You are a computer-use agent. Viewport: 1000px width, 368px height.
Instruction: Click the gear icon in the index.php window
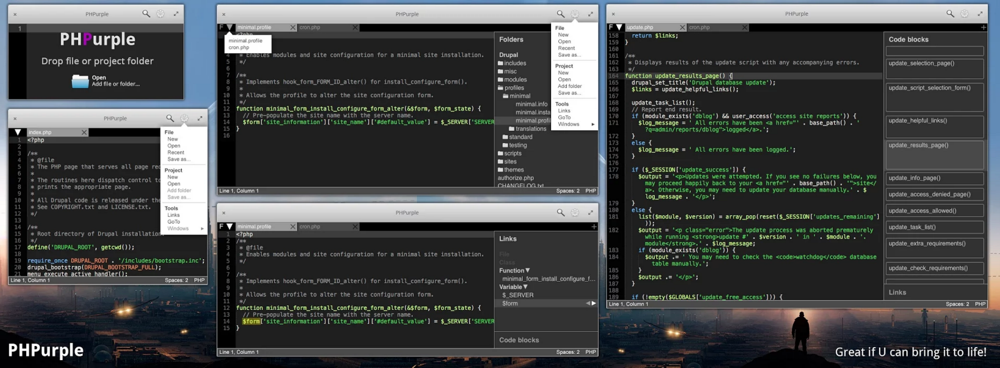point(184,119)
